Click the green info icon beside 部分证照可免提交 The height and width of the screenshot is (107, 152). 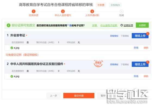(8, 25)
